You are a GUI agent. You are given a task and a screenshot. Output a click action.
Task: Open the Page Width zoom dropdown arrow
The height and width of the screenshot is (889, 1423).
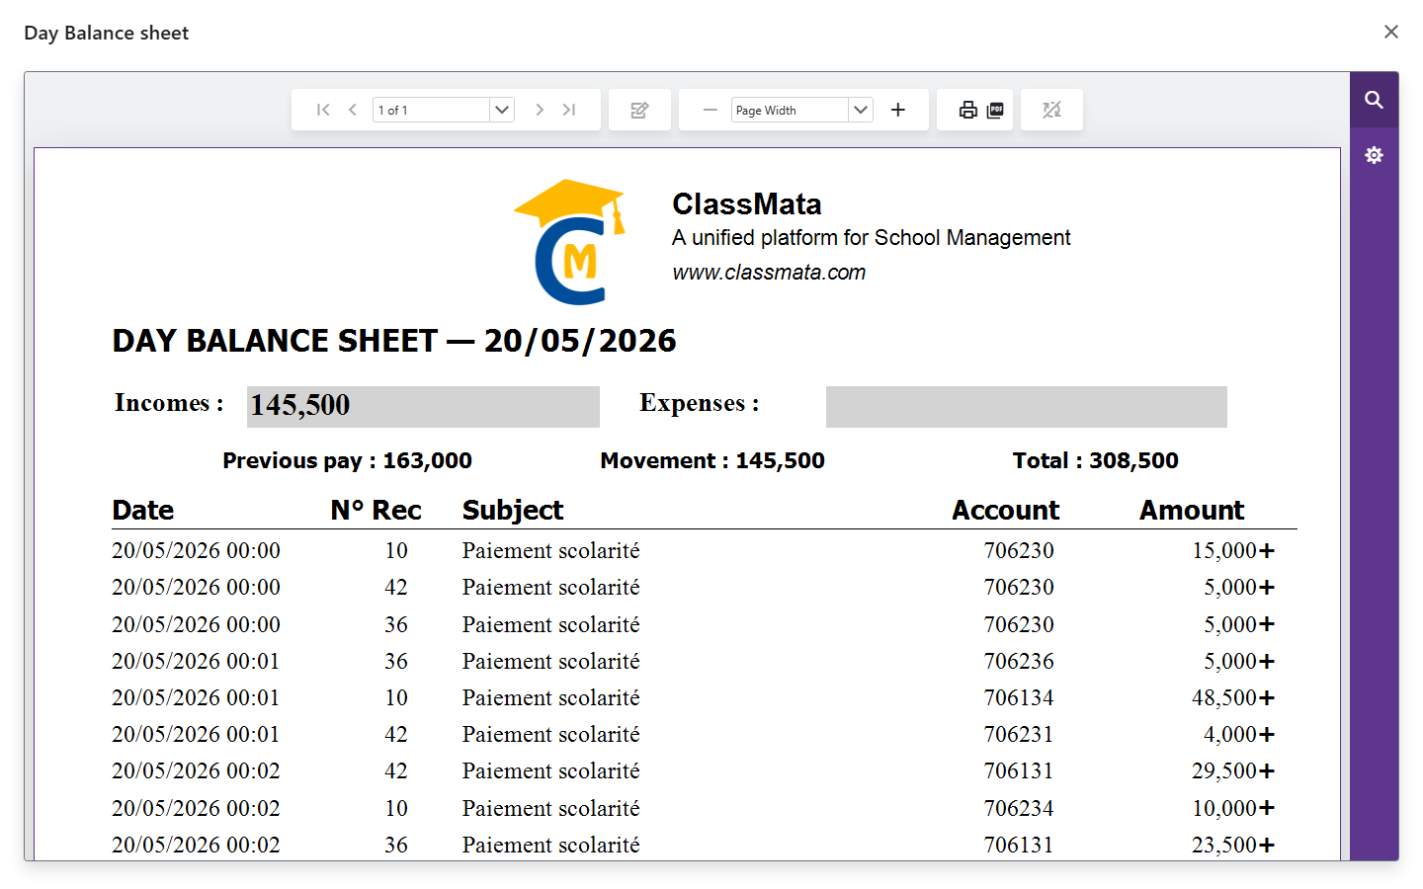[861, 110]
